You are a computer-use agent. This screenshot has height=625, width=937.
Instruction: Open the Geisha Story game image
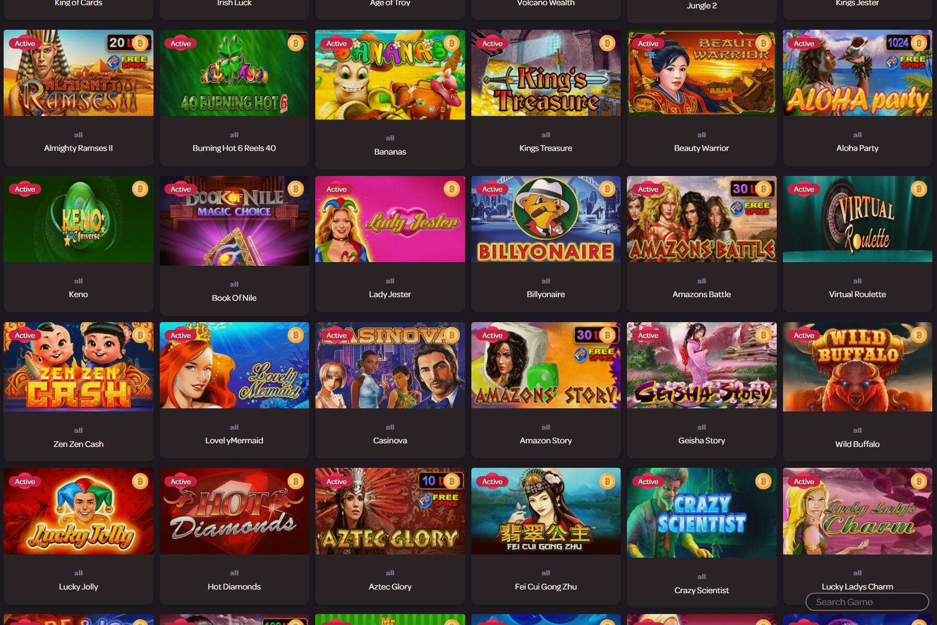click(702, 365)
